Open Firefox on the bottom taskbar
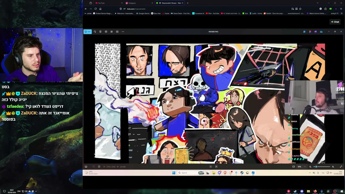345x194 pixels. tap(315, 191)
